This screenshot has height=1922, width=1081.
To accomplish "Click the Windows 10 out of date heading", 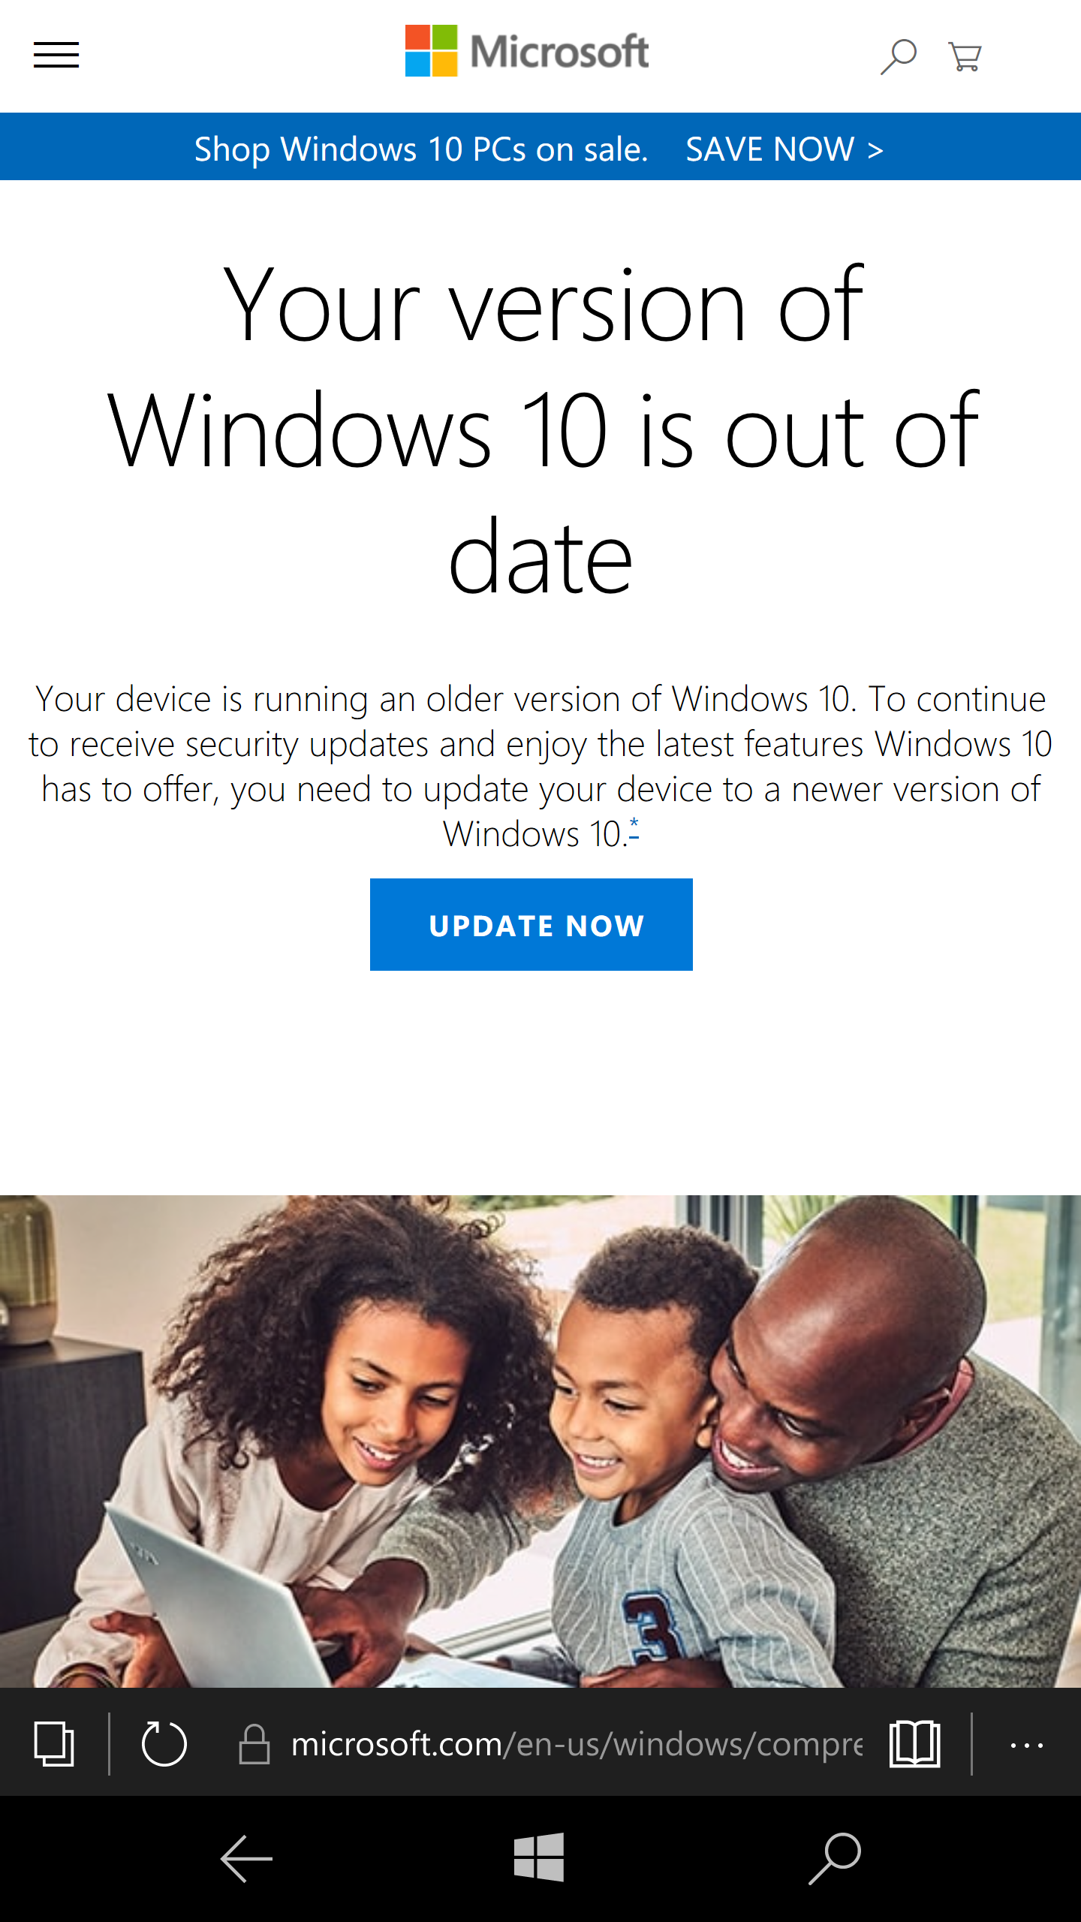I will (542, 429).
